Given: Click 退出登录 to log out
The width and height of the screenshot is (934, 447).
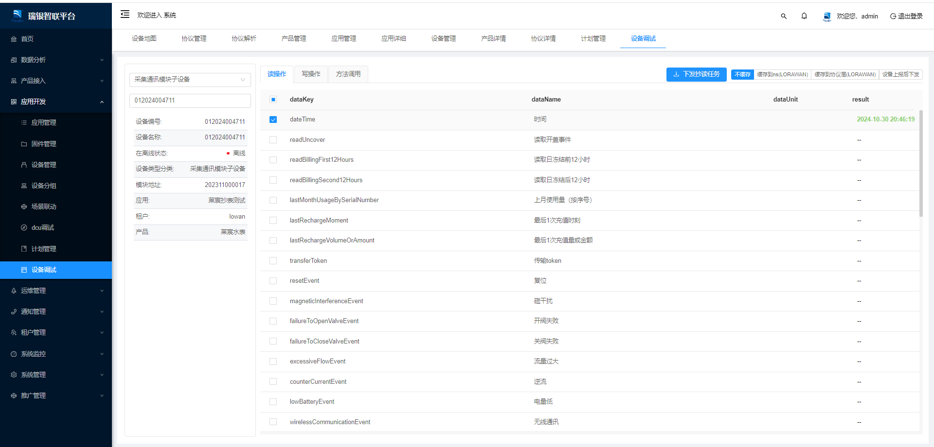Looking at the screenshot, I should (906, 16).
